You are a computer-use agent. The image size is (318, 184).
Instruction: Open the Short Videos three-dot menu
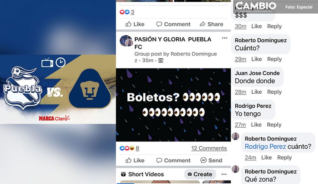click(224, 174)
